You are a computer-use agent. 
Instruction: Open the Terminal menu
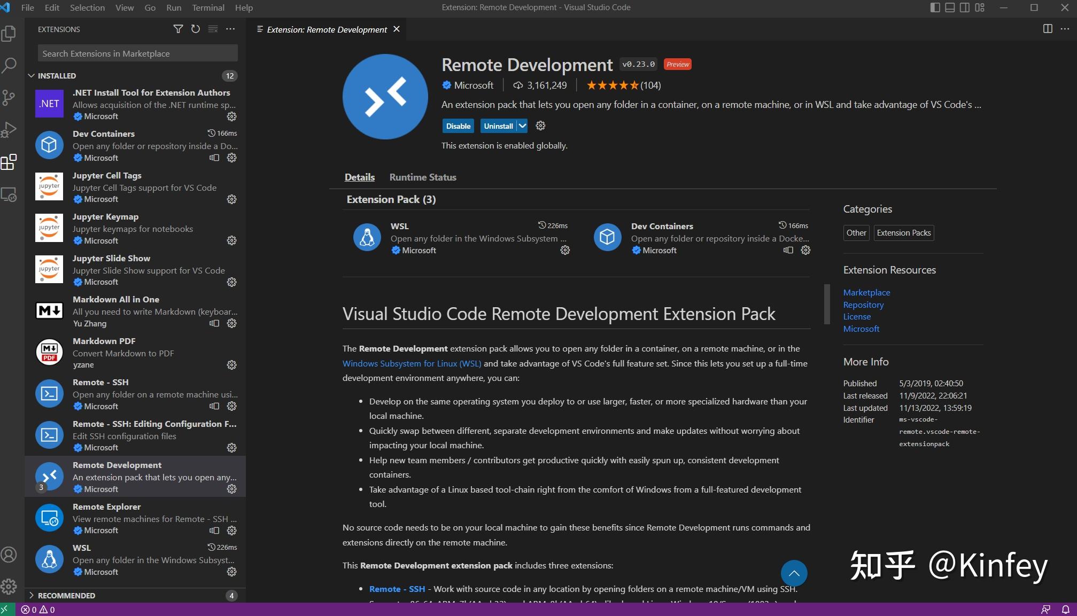point(208,7)
